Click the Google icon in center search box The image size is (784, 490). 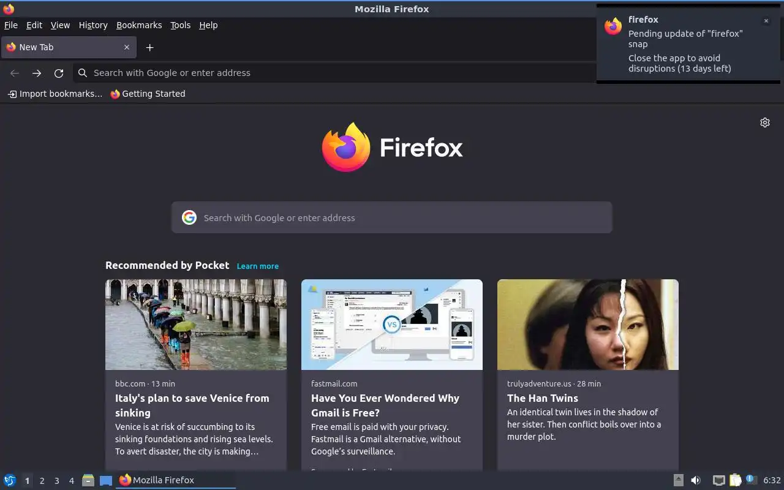(x=189, y=217)
